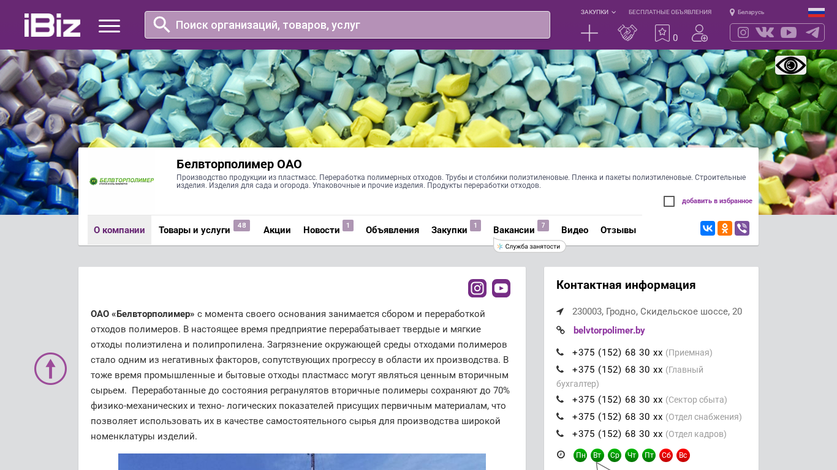Select the Monday (Пн) schedule circle
837x470 pixels.
pyautogui.click(x=580, y=455)
